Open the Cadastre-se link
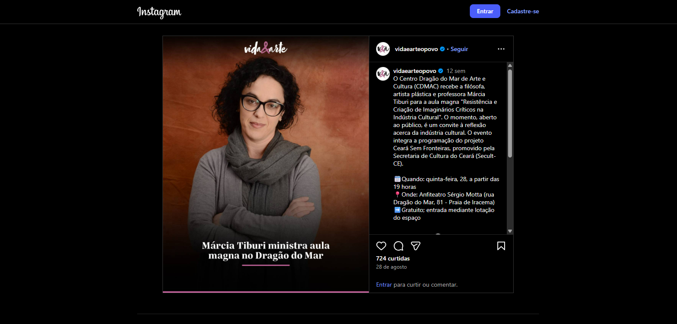The width and height of the screenshot is (677, 324). pyautogui.click(x=523, y=11)
